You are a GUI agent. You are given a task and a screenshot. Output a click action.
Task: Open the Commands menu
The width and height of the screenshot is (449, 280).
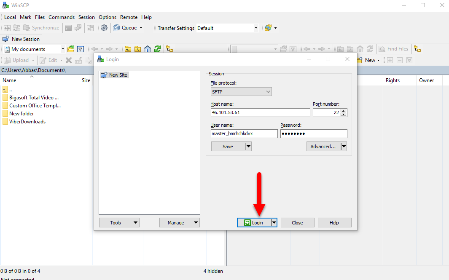point(62,17)
